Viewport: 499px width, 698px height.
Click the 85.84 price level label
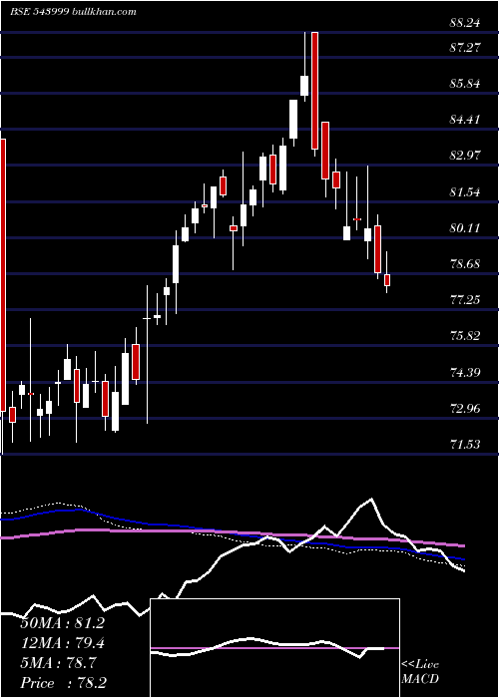(465, 83)
